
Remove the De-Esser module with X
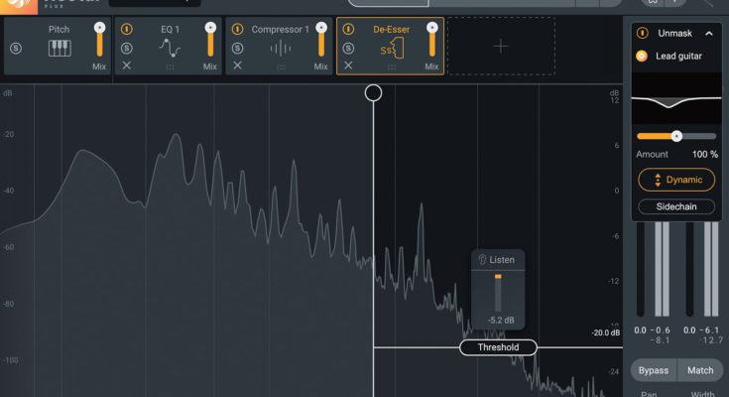348,66
